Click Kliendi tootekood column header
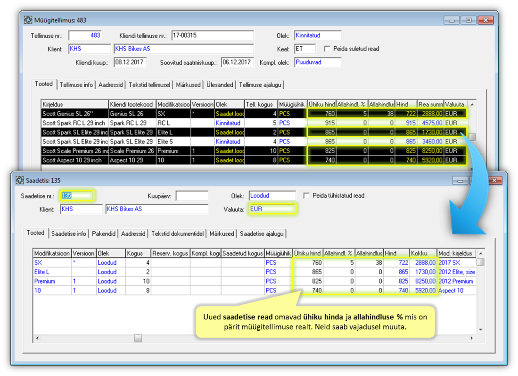Image resolution: width=518 pixels, height=376 pixels. click(132, 105)
